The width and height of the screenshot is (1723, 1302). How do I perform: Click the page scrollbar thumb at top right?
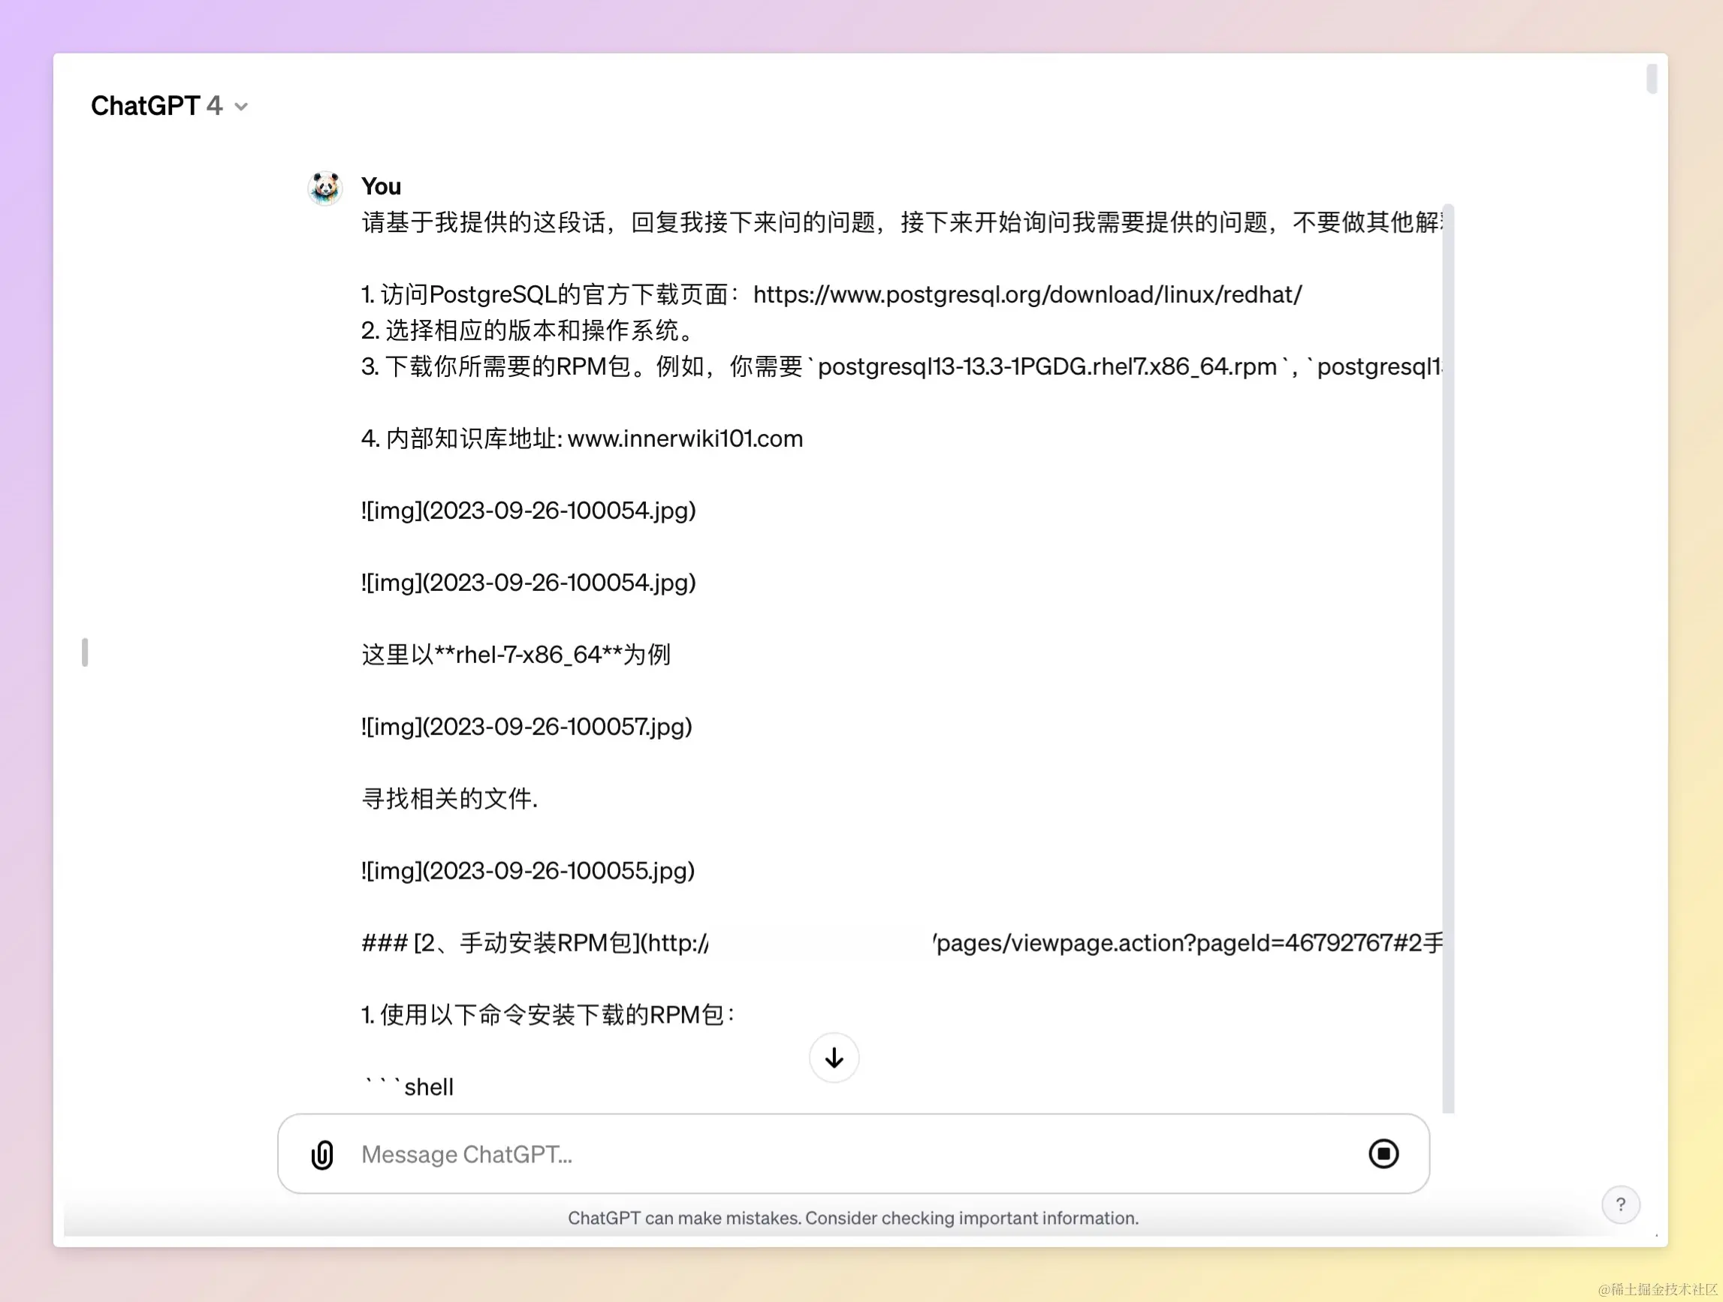pyautogui.click(x=1652, y=80)
